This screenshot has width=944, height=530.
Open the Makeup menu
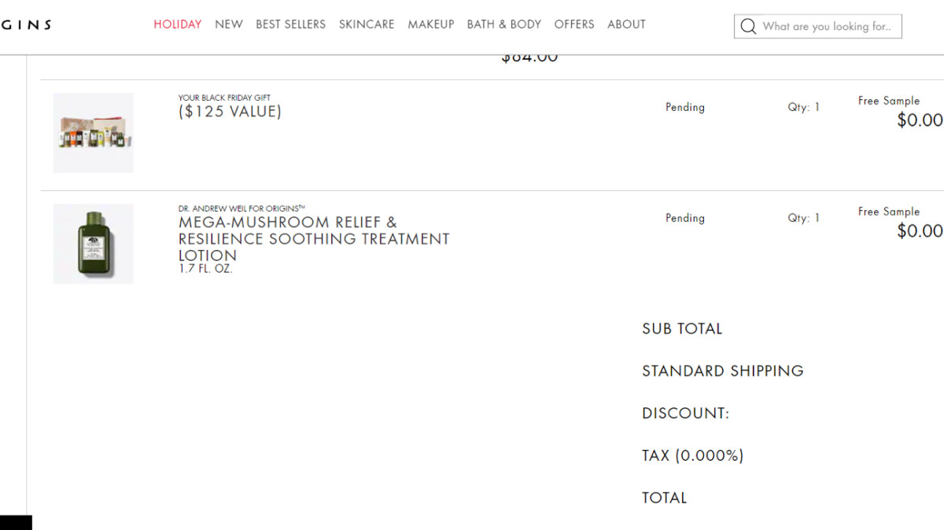[x=431, y=24]
